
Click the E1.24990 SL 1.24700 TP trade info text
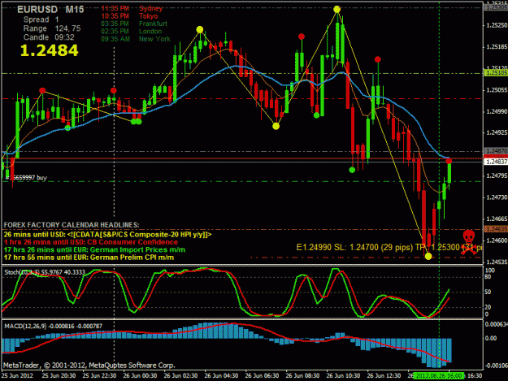click(389, 248)
